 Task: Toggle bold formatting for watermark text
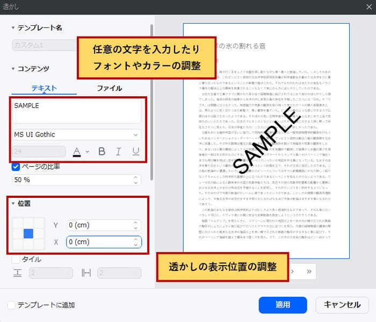(102, 152)
